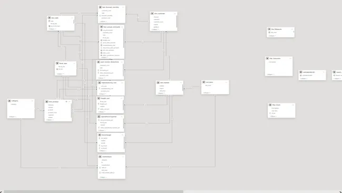Open more options menu on marketshare table

pos(123,157)
